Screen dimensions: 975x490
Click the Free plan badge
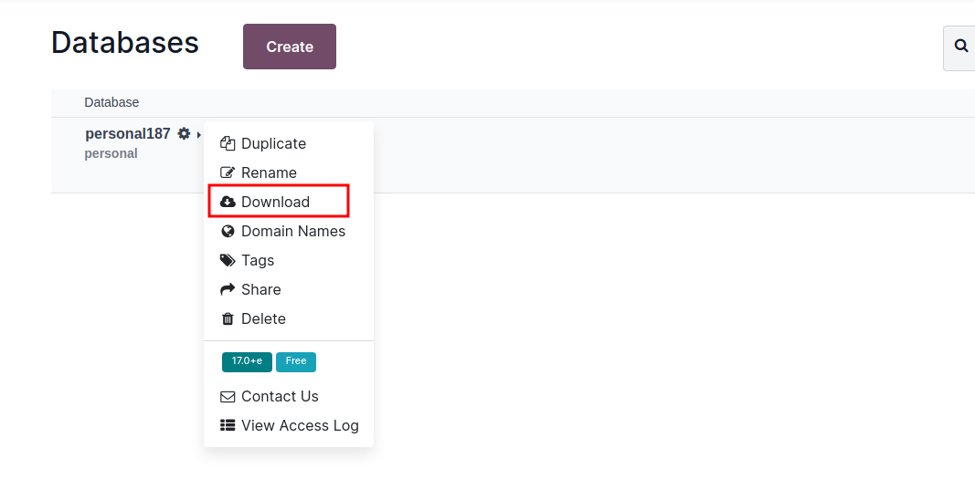coord(296,362)
